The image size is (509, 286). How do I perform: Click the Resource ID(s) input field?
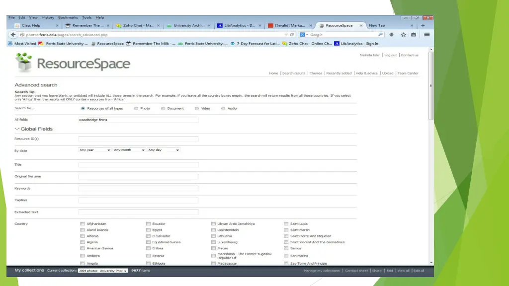tap(138, 139)
